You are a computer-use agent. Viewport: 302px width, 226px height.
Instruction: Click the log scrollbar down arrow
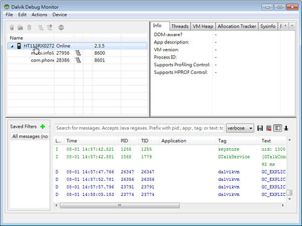coord(289,199)
